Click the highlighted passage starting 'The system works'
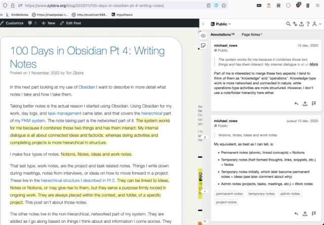Image resolution: width=324 pixels, height=225 pixels. click(90, 132)
